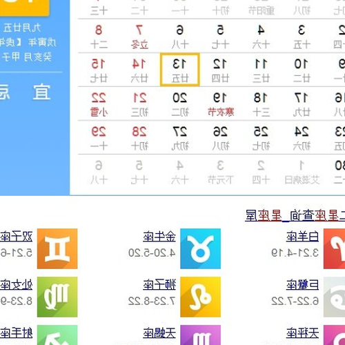This screenshot has height=345, width=345.
Task: Open the Taurus (金牛座) zodiac icon
Action: (200, 248)
